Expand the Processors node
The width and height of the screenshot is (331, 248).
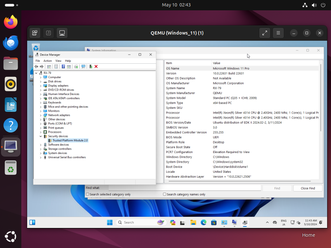[x=40, y=132]
